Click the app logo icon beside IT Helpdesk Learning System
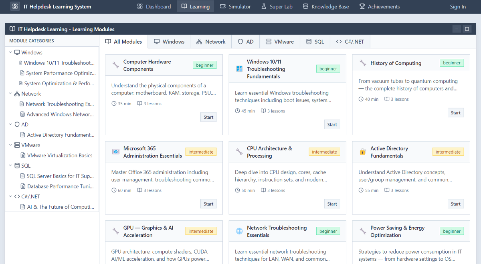Screen dimensions: 481x264 (x=15, y=6)
